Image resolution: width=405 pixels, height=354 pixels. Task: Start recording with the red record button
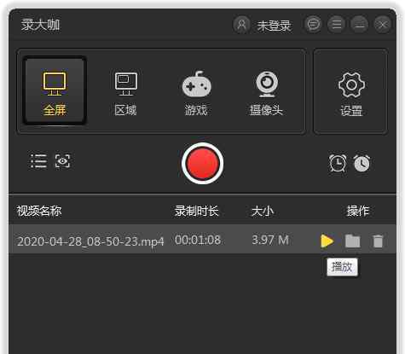202,163
